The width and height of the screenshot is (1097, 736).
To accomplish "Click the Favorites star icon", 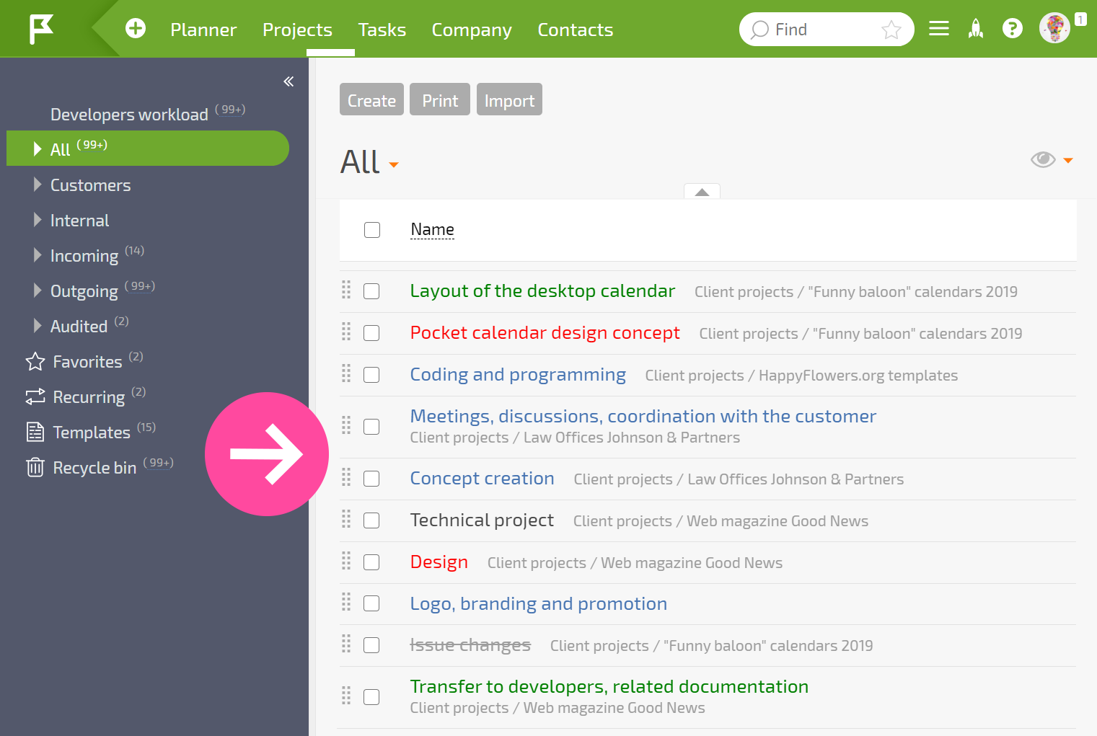I will pyautogui.click(x=35, y=361).
